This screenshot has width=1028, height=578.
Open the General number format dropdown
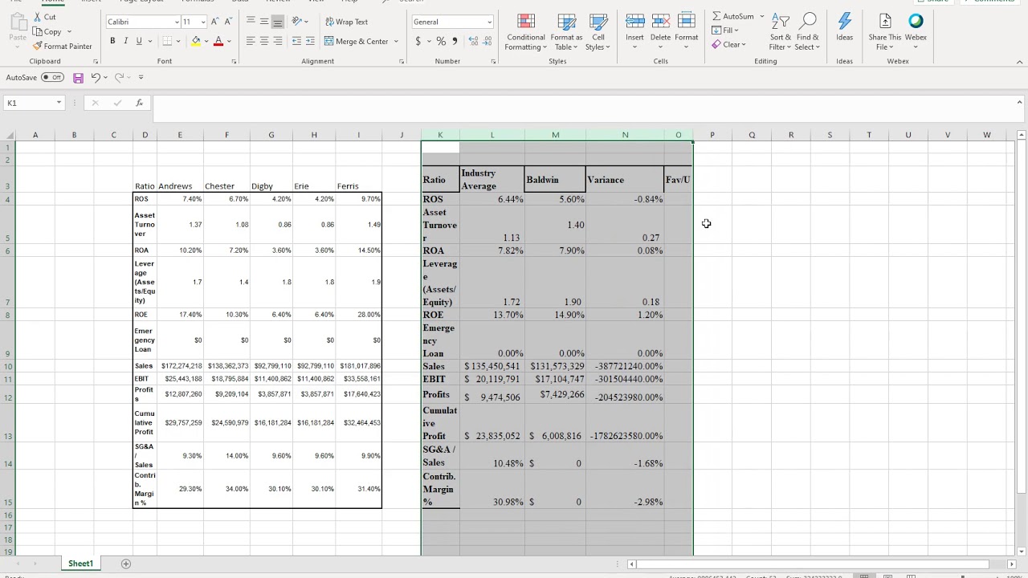(489, 22)
